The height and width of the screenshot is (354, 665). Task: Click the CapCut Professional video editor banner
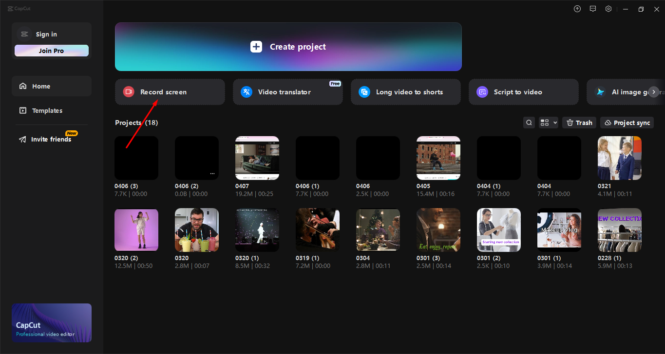click(x=52, y=323)
